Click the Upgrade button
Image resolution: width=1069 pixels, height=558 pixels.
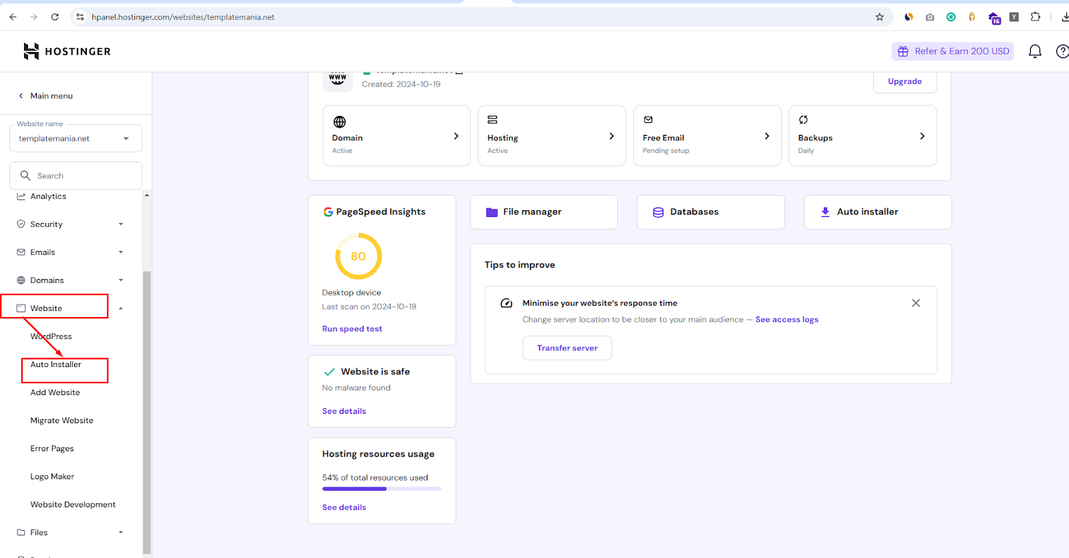[905, 81]
